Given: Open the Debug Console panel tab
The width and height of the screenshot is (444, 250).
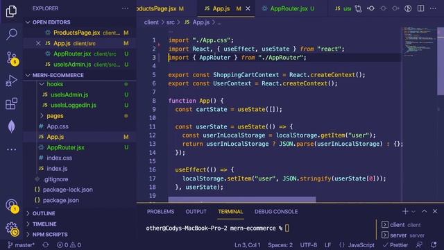Looking at the screenshot, I should [x=276, y=211].
